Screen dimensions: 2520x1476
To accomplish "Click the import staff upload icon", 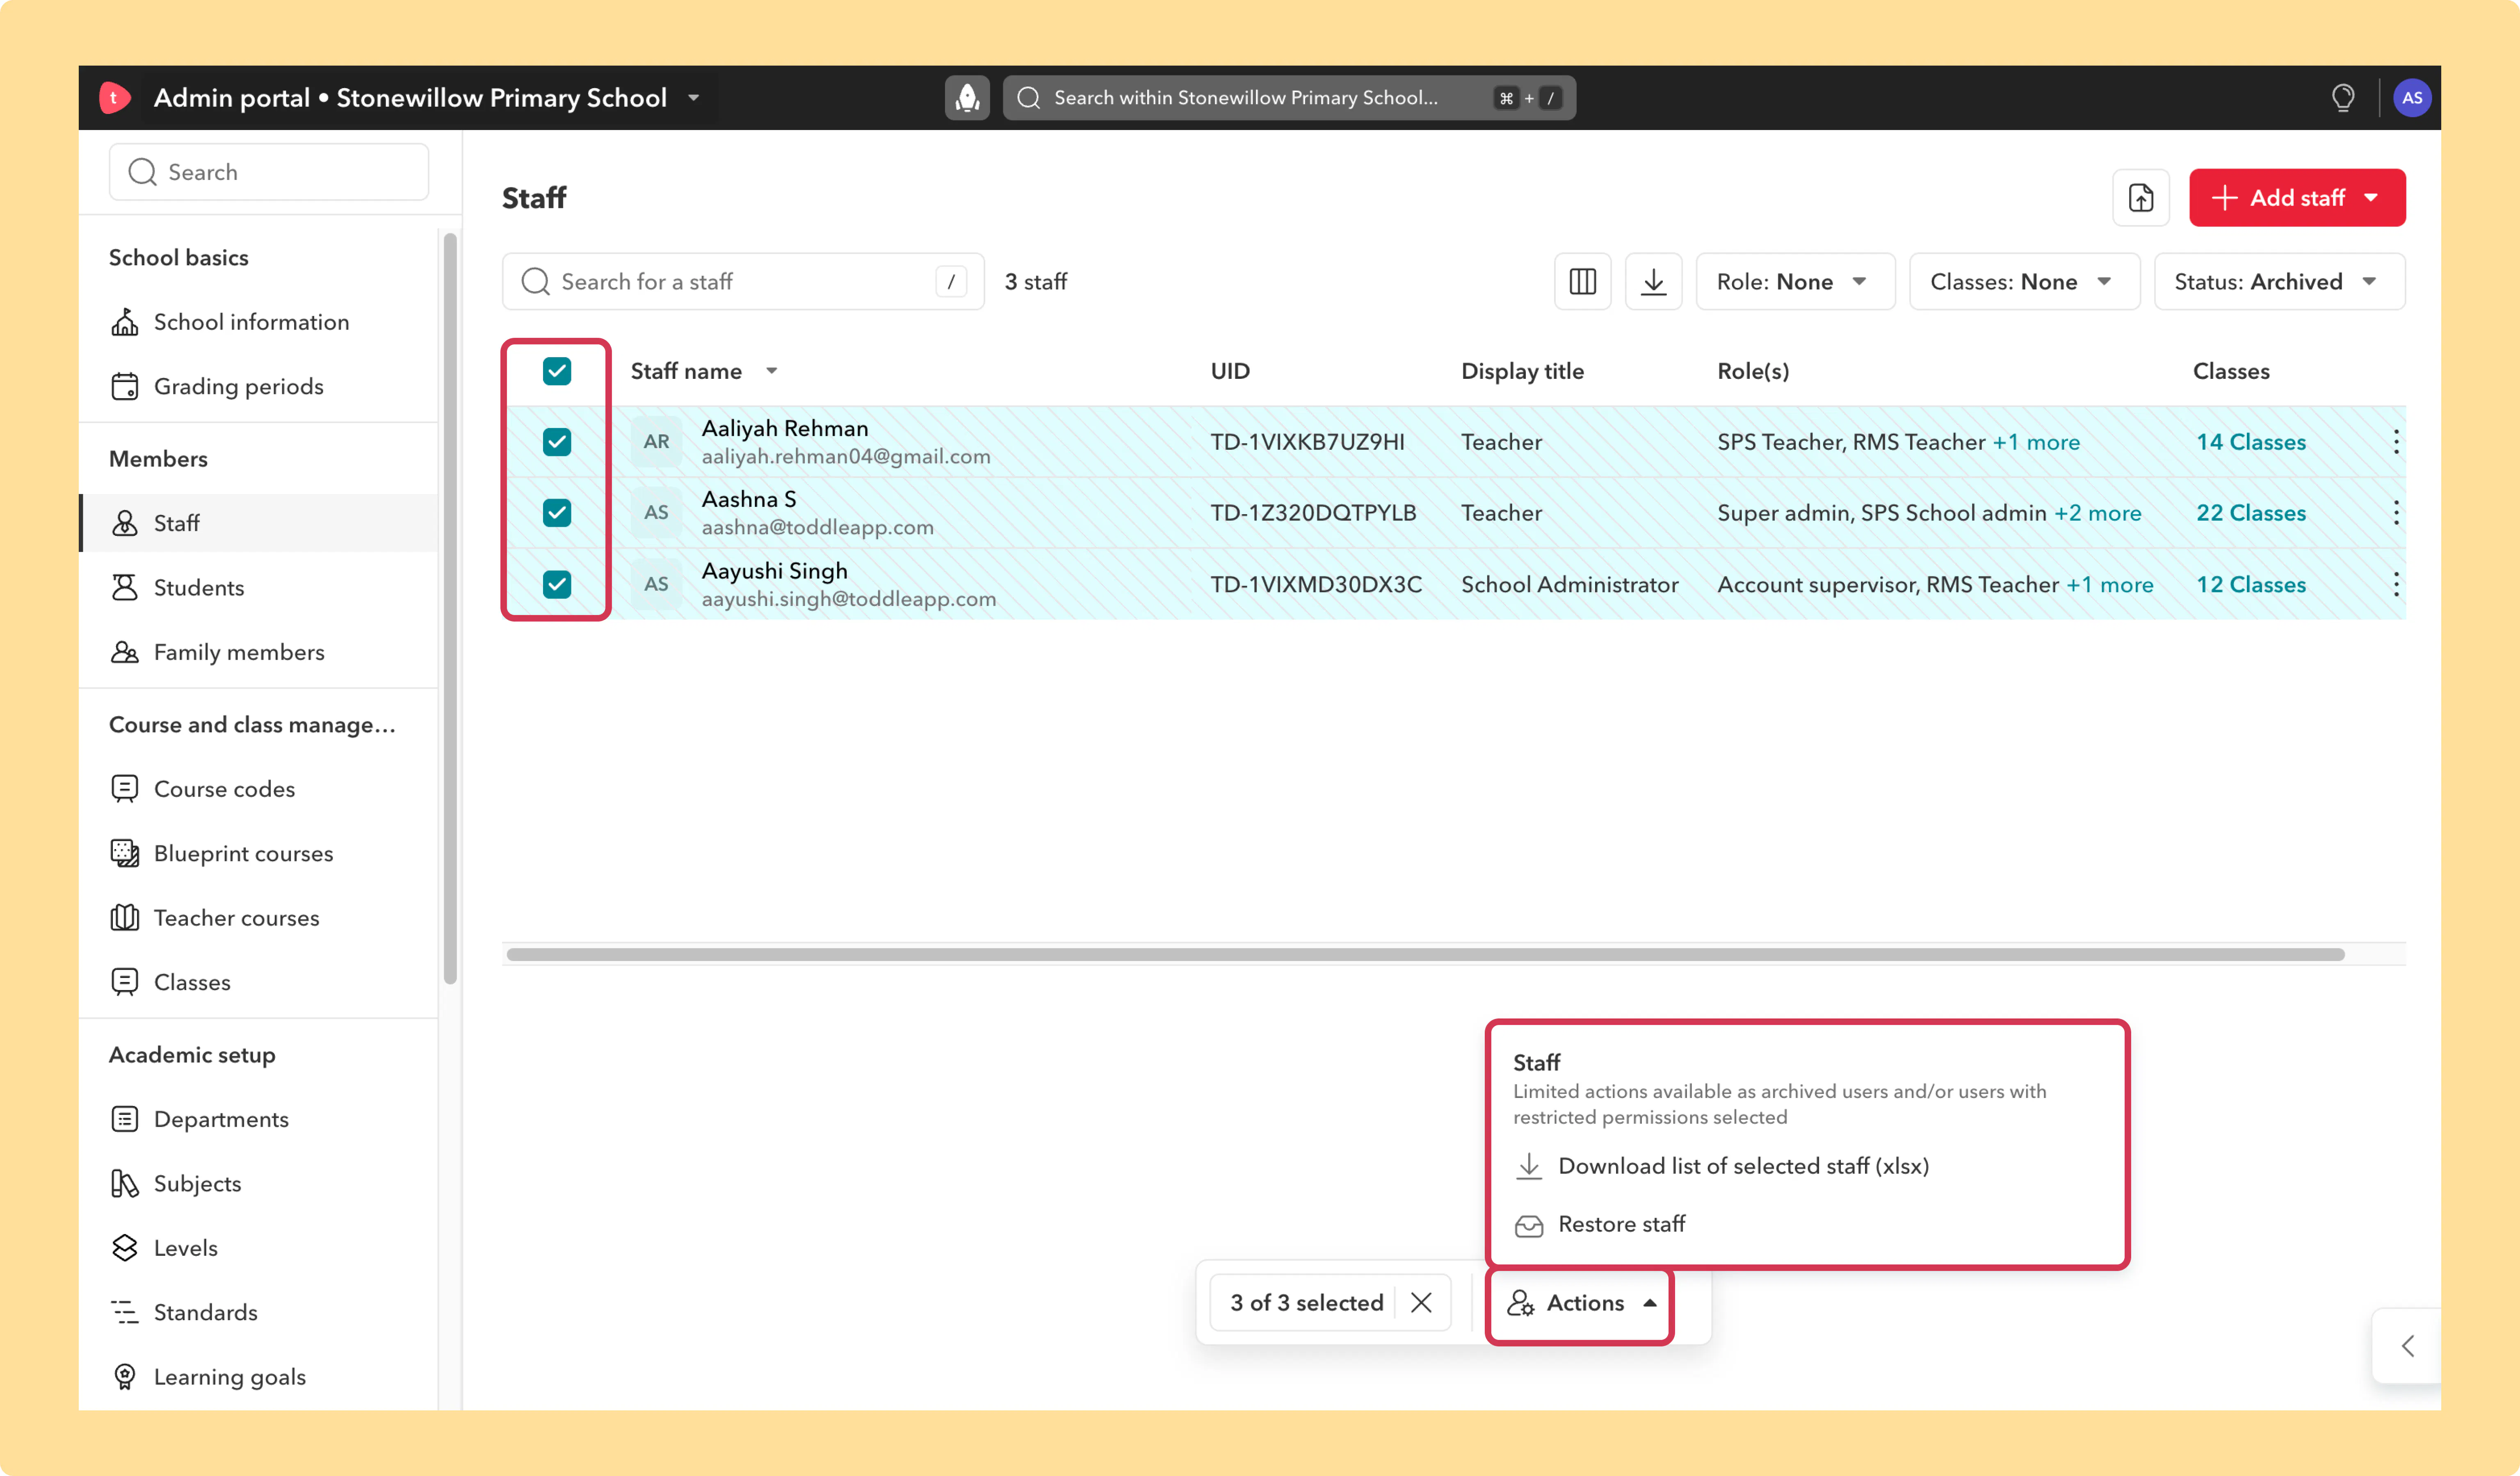I will coord(2141,198).
